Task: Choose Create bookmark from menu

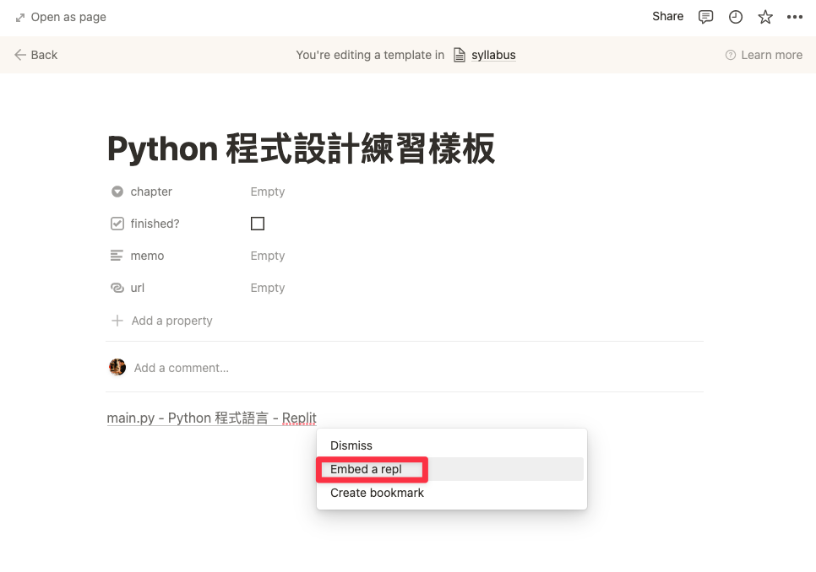Action: [x=377, y=493]
